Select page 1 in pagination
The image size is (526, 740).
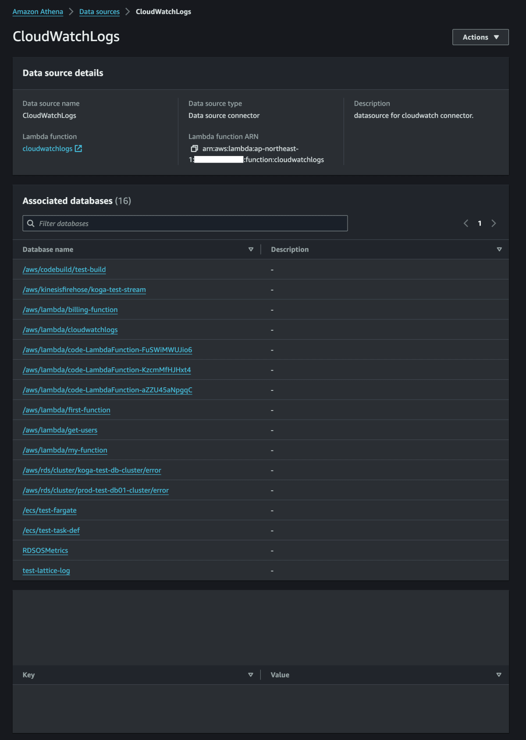[480, 223]
